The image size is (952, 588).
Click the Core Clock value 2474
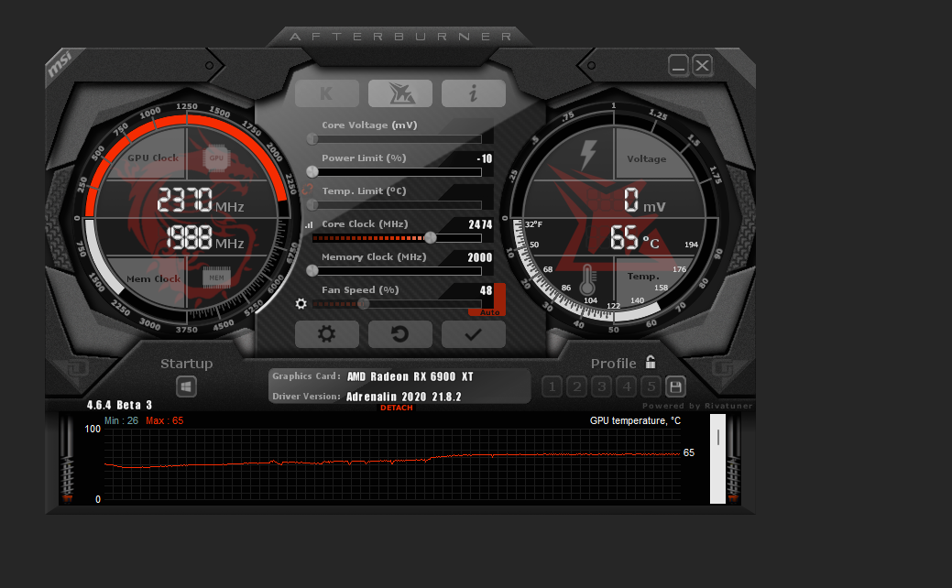tap(480, 224)
